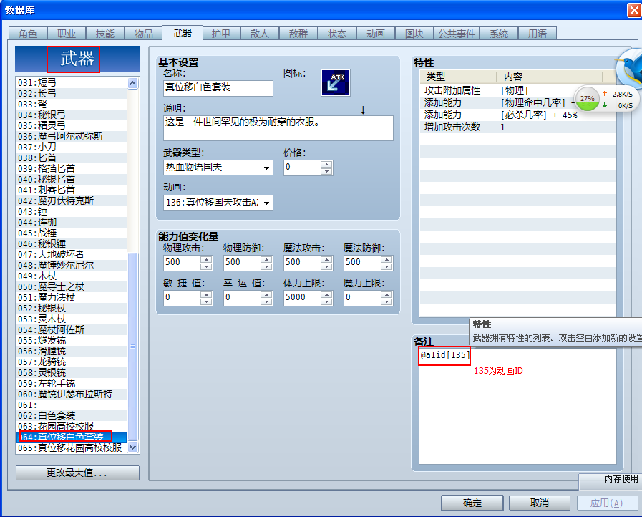The height and width of the screenshot is (517, 642).
Task: Open the 用语 tab
Action: 538,34
